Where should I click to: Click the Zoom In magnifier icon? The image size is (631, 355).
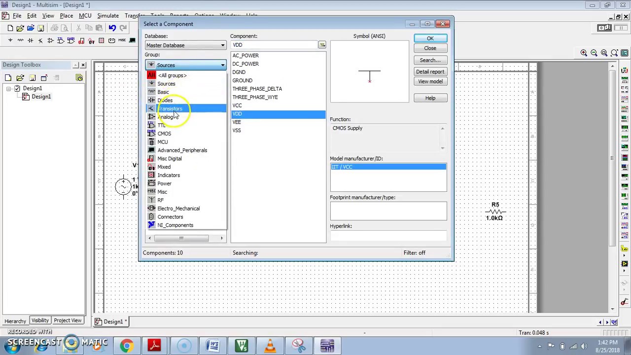[x=584, y=53]
